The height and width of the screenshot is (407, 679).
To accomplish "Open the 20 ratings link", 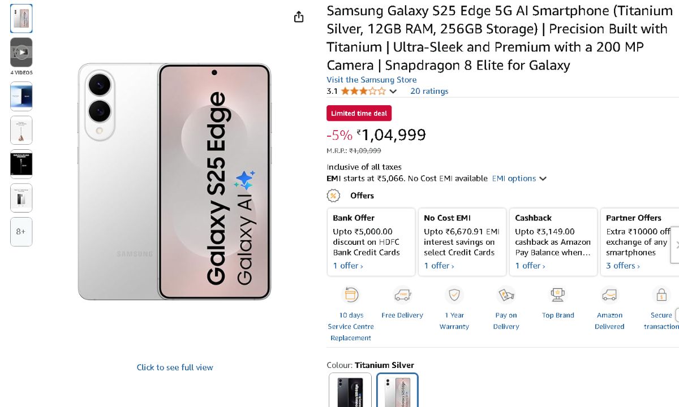I will click(x=429, y=91).
